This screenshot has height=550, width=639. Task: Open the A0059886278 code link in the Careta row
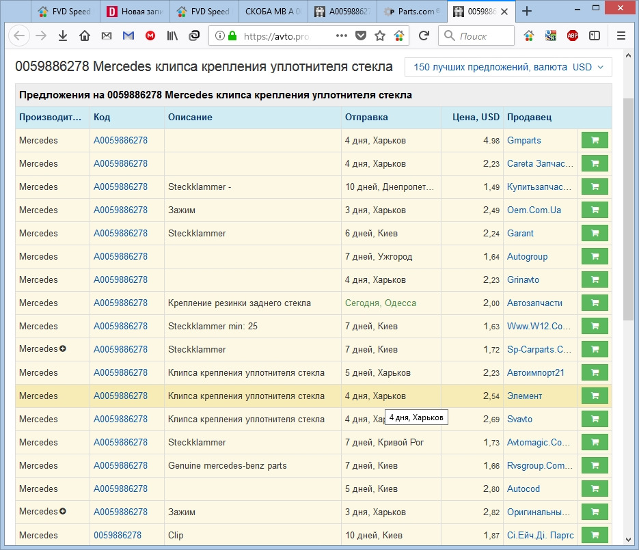coord(121,163)
